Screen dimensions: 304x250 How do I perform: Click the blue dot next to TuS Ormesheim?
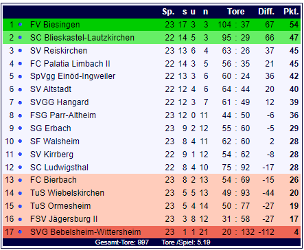click(20, 206)
